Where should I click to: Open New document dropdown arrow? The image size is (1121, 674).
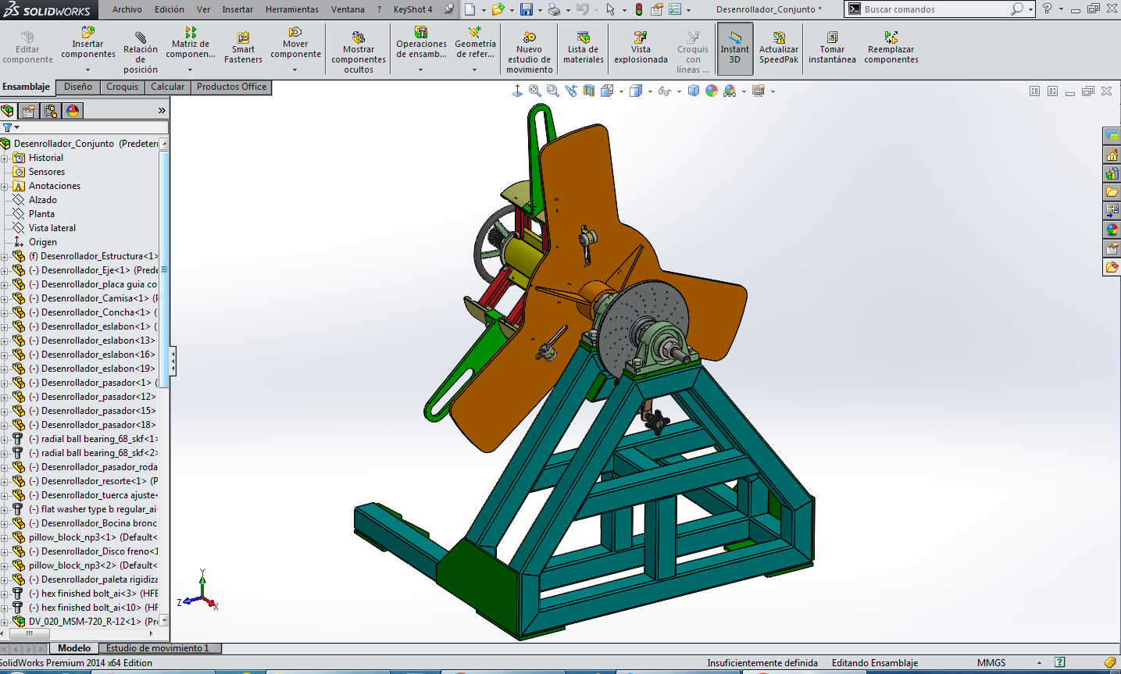coord(484,10)
